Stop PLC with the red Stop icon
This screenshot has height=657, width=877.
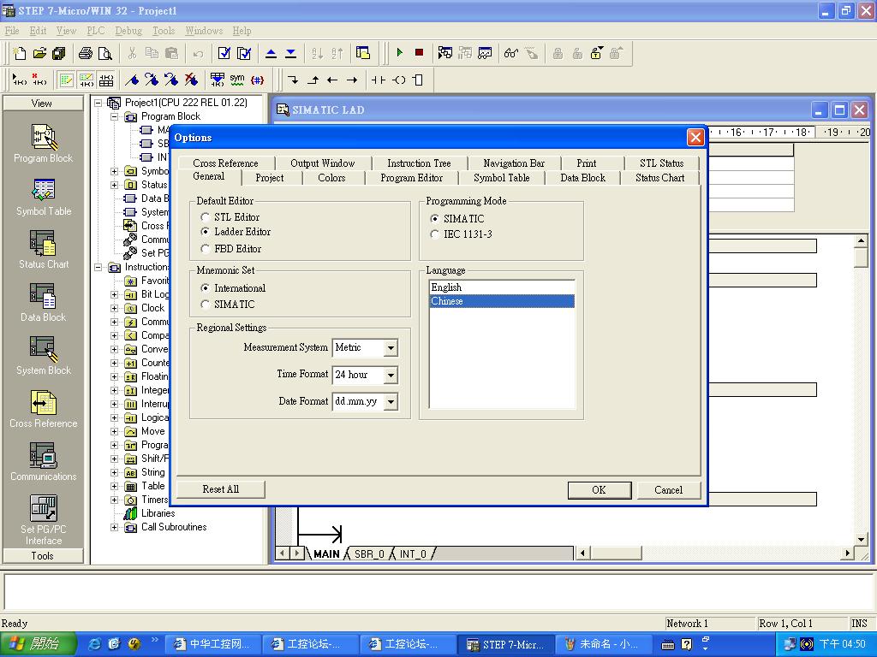(x=419, y=53)
